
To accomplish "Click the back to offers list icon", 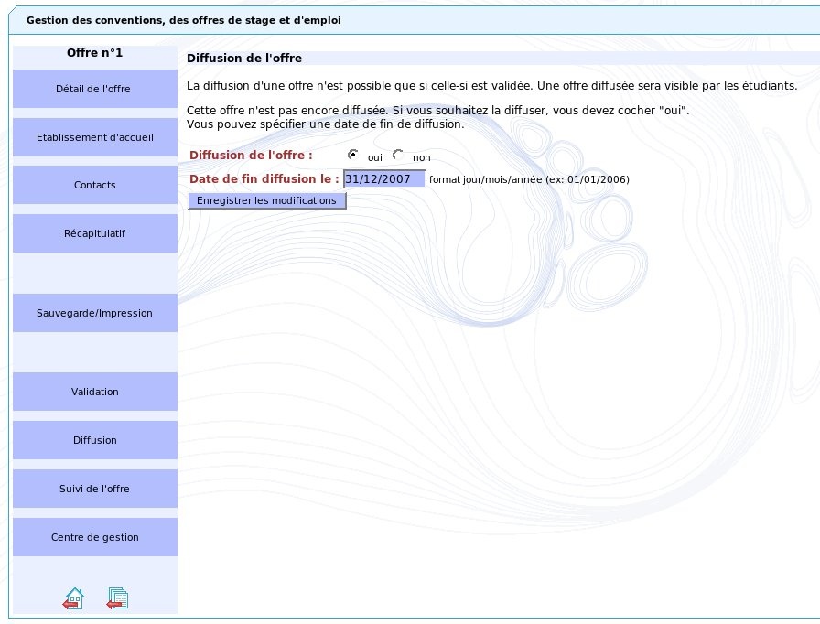I will (x=117, y=598).
